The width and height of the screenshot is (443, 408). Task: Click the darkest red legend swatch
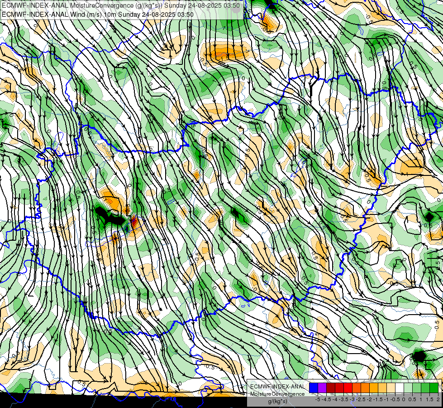[x=331, y=388]
